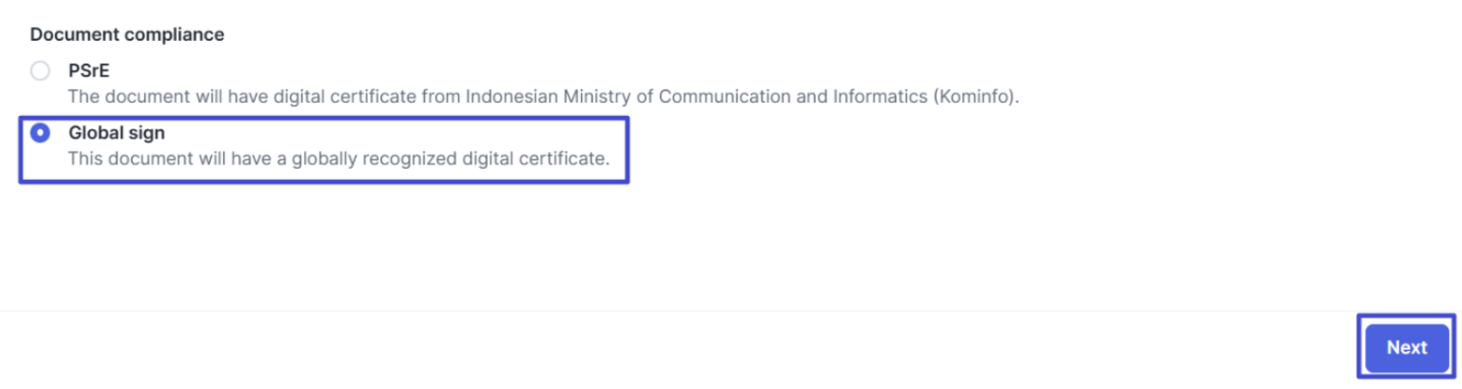Proceed to the next step with Next
The height and width of the screenshot is (389, 1462).
[1405, 347]
